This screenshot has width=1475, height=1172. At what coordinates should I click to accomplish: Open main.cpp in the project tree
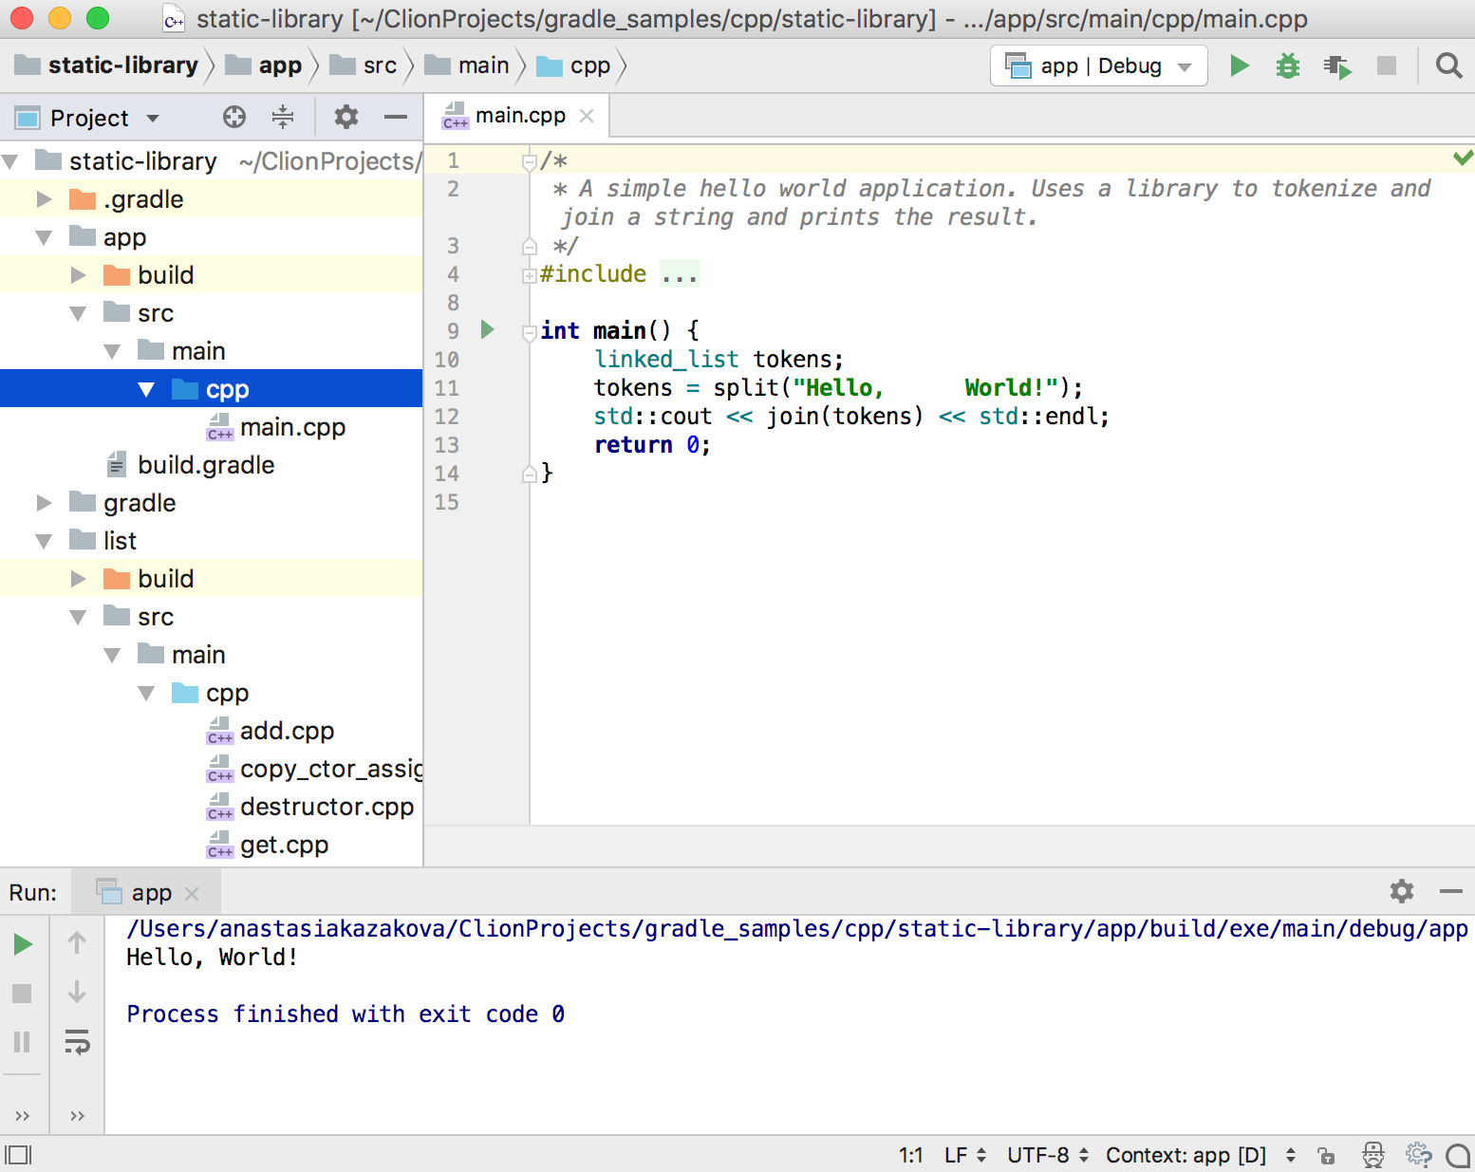pos(292,427)
